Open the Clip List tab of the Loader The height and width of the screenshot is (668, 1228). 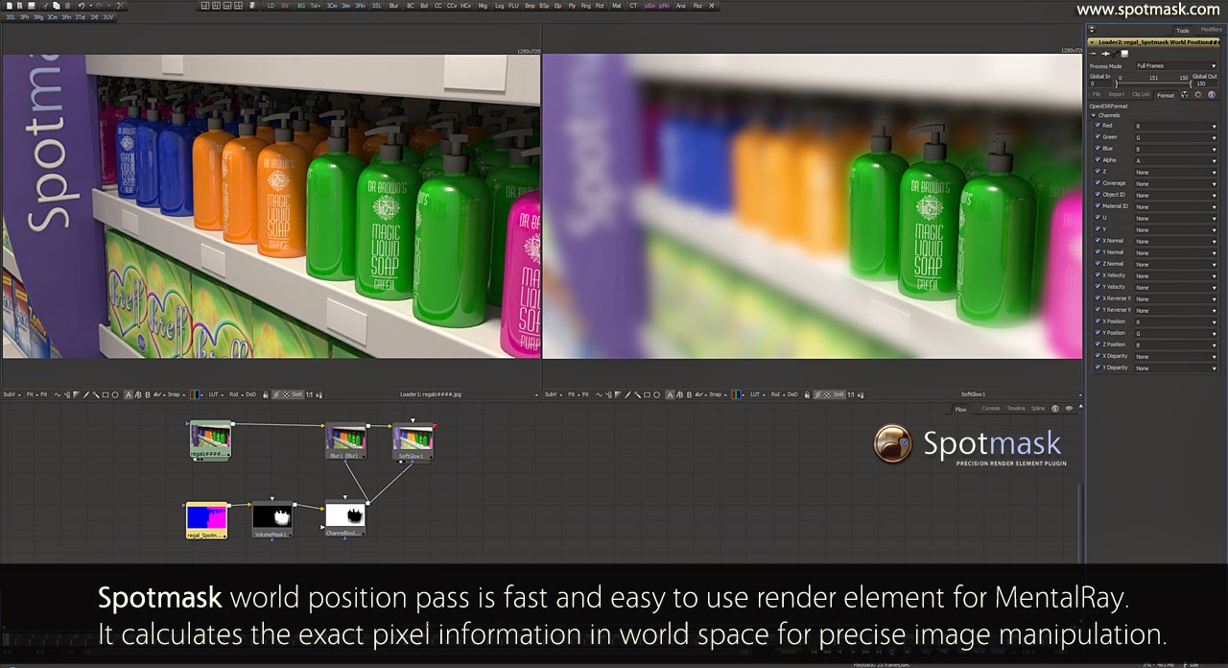1141,95
